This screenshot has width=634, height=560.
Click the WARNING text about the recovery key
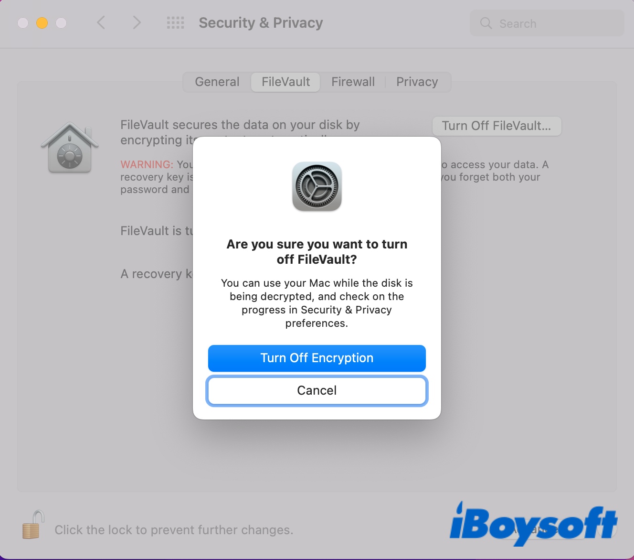pos(146,164)
